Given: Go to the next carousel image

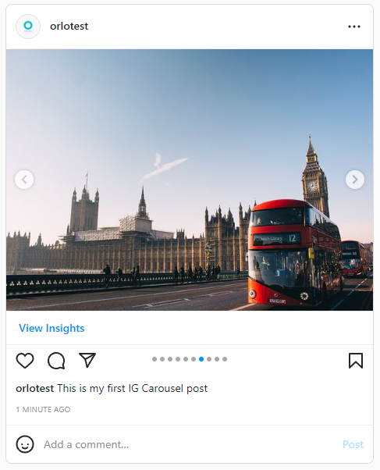Looking at the screenshot, I should click(355, 180).
